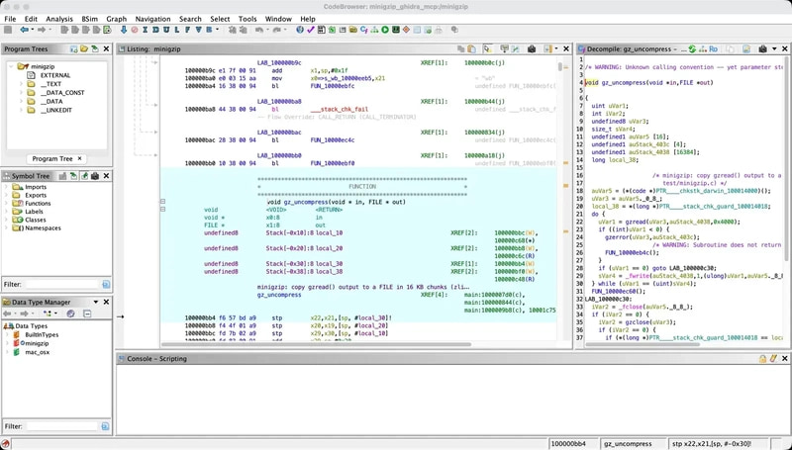Click the filter options icon in Symbol Tree
Screen dimensions: 792x450
tap(106, 285)
